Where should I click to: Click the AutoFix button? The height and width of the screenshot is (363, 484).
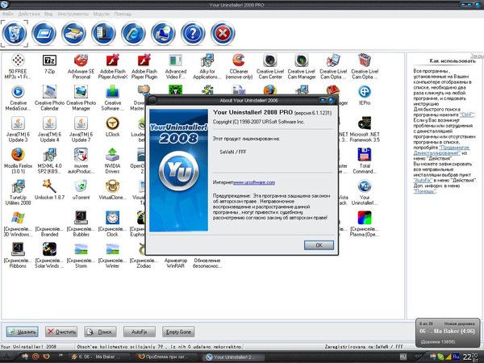pos(137,332)
